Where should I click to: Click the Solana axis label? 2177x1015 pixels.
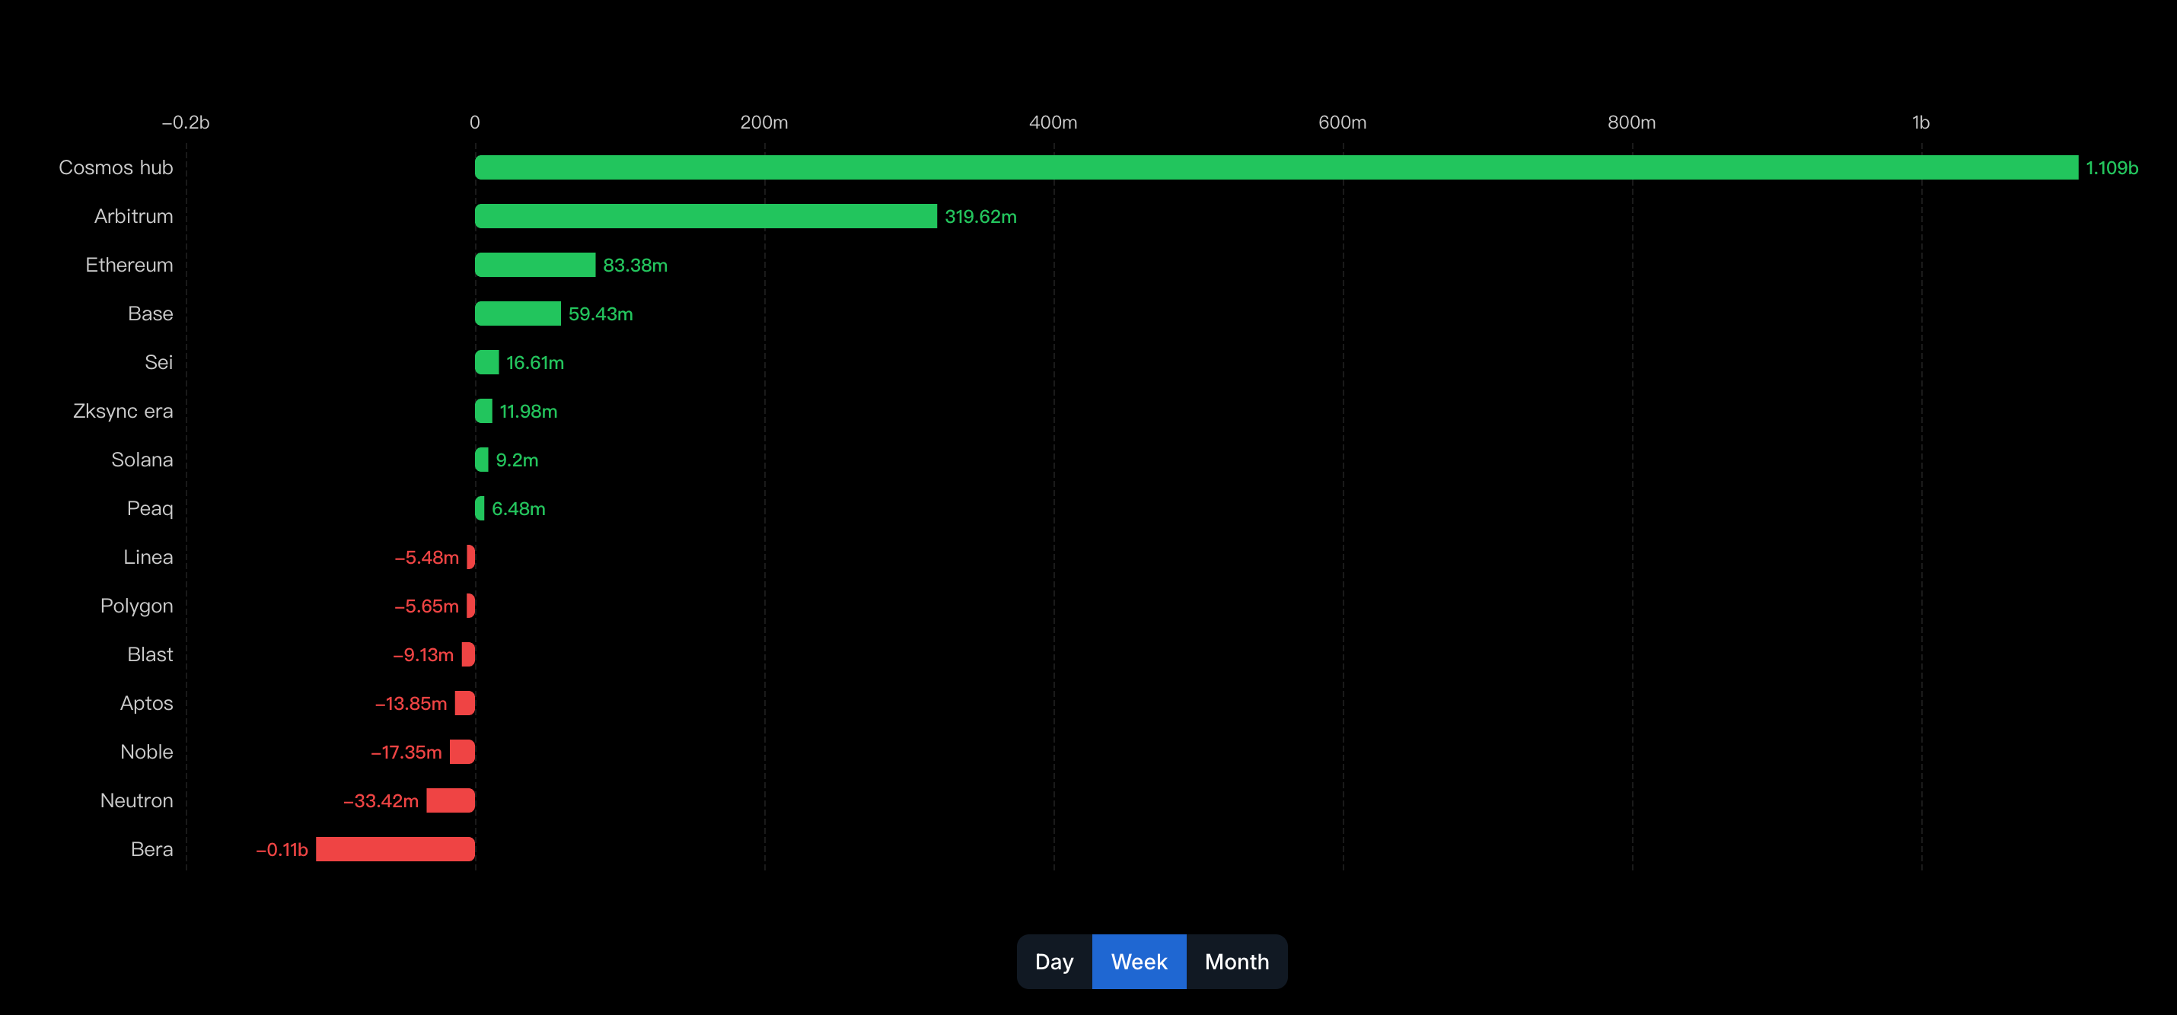tap(142, 460)
